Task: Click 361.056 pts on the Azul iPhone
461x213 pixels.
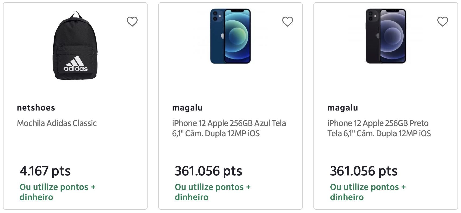Action: point(208,171)
